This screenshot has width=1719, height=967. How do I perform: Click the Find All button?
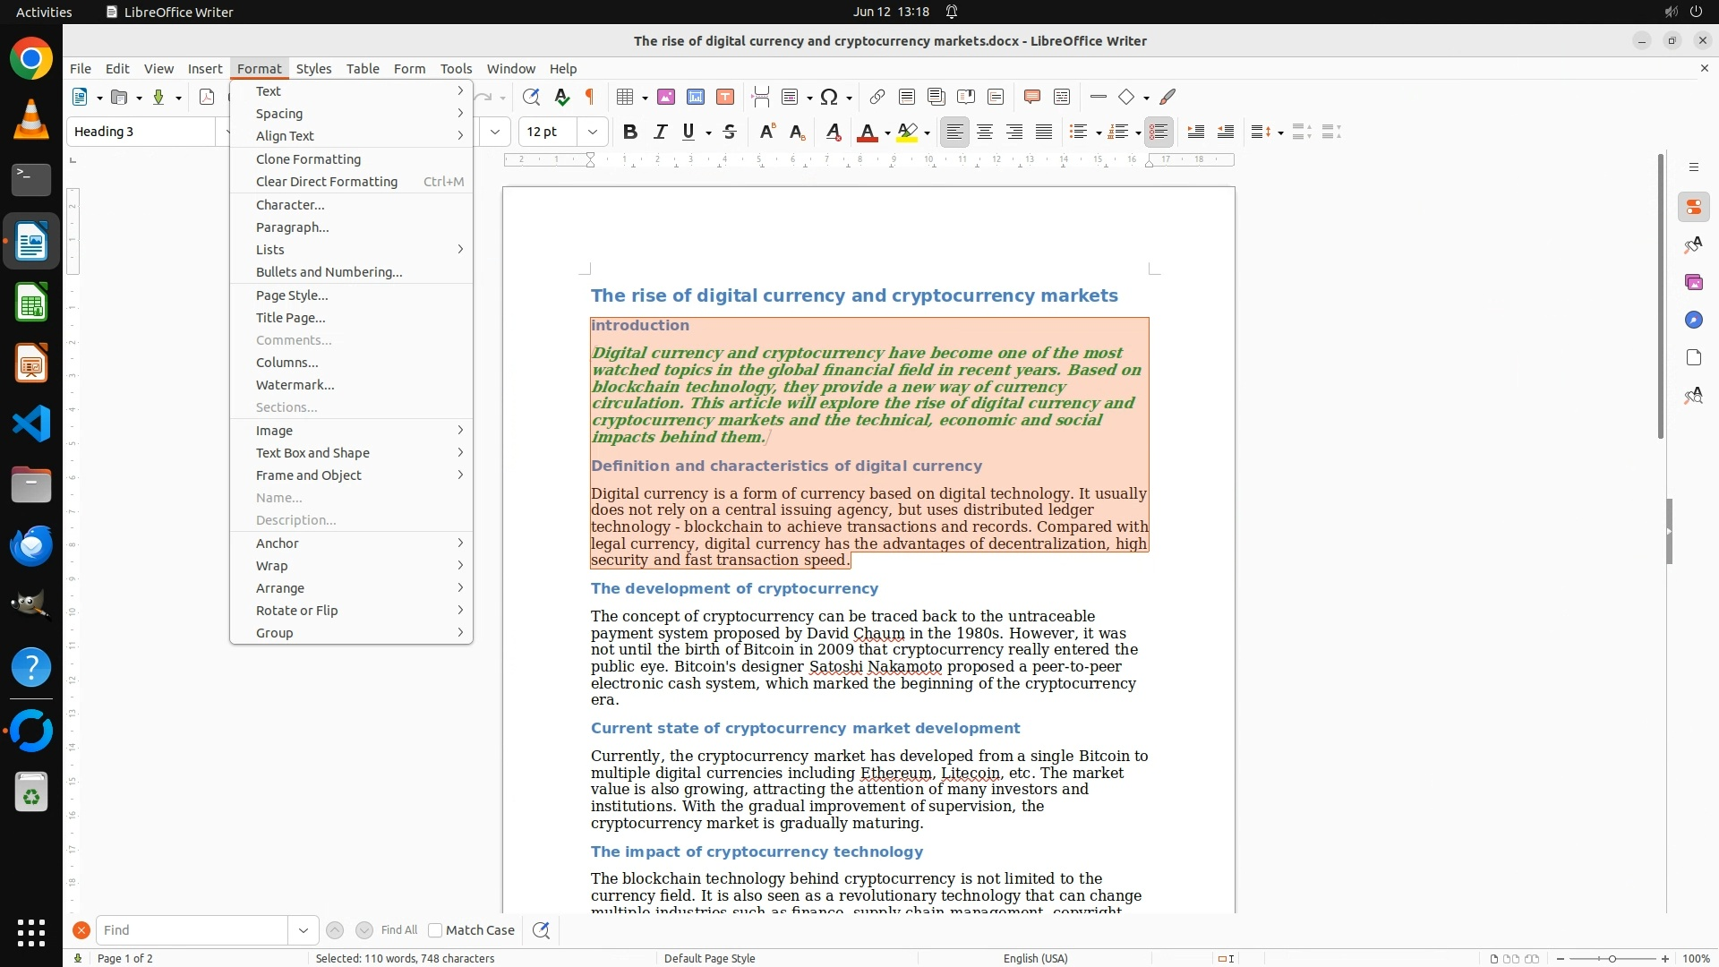(x=398, y=930)
